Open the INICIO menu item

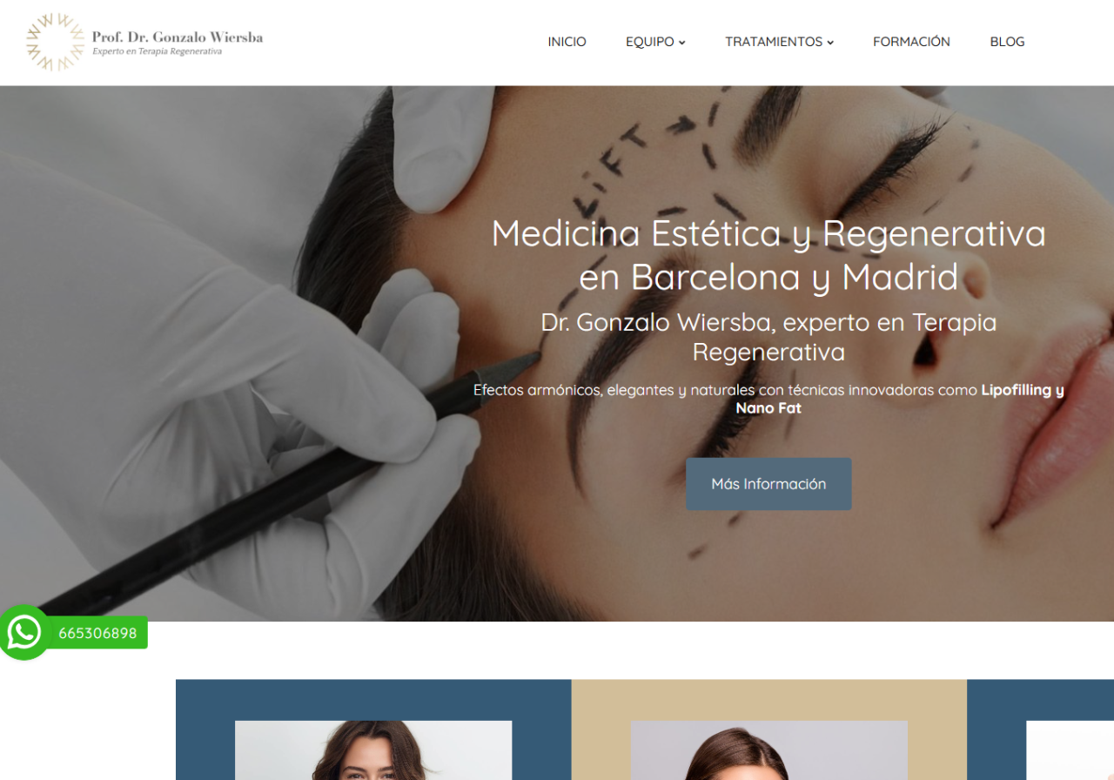click(567, 42)
